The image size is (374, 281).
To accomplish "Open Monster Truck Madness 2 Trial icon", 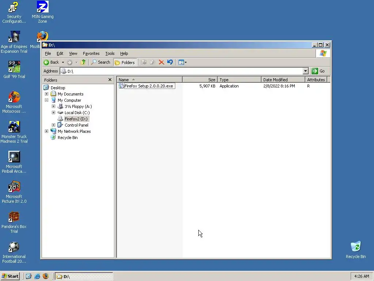I will tap(14, 132).
